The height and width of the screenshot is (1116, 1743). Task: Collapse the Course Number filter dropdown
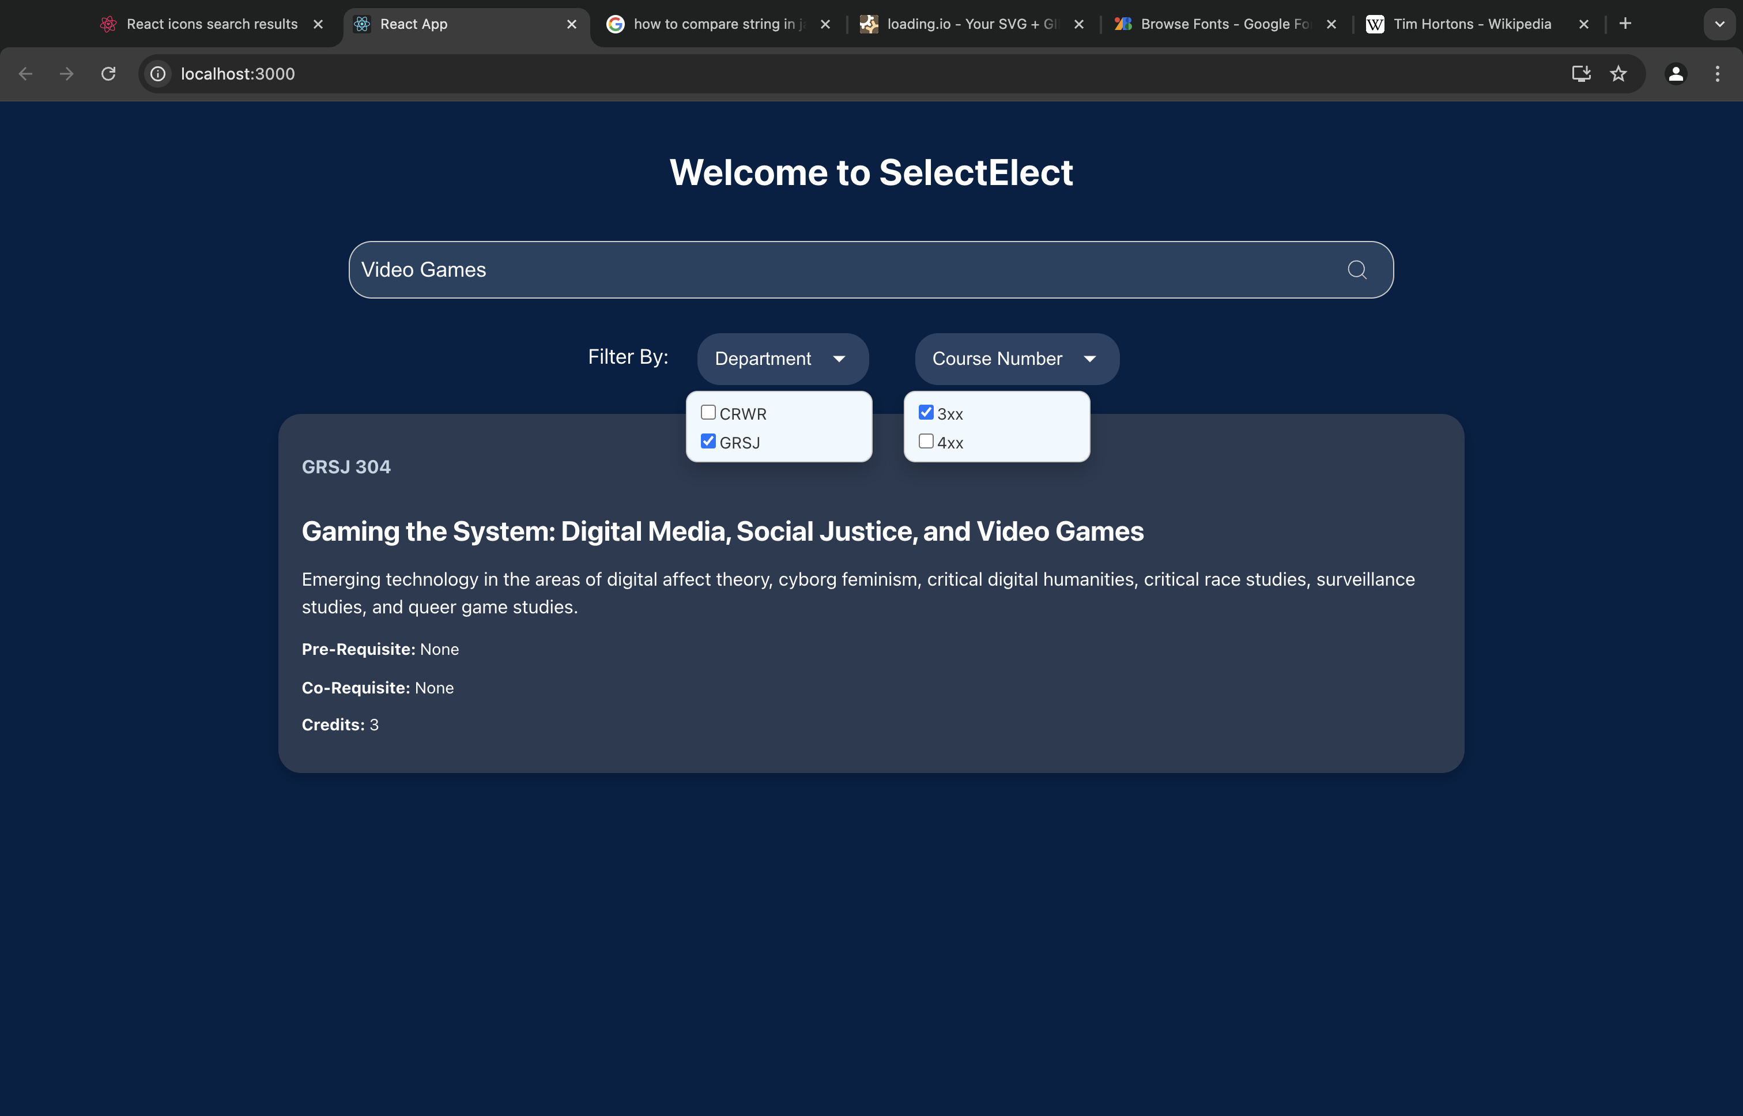(x=1016, y=359)
